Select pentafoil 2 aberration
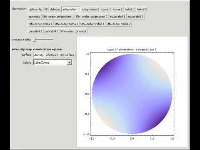The height and width of the screenshot is (150, 200). [51, 31]
